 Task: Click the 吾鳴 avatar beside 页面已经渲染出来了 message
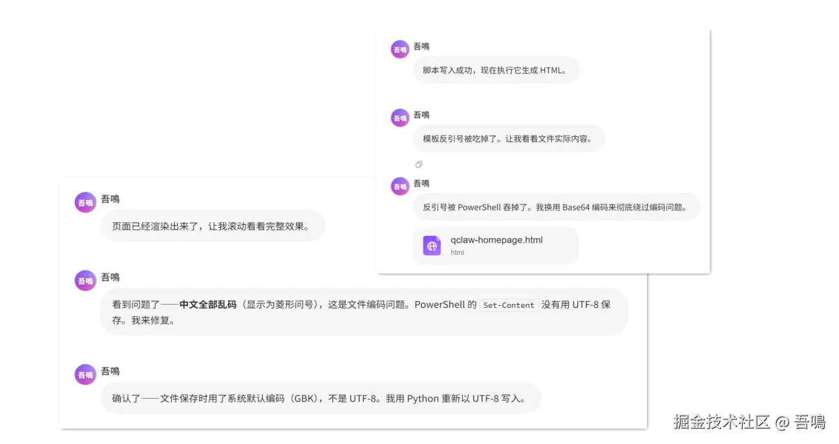pos(85,203)
